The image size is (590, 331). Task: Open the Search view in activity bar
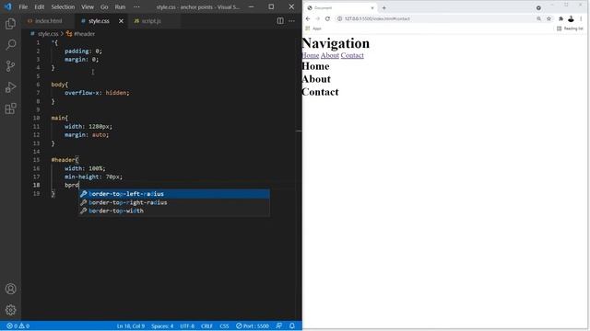point(10,45)
